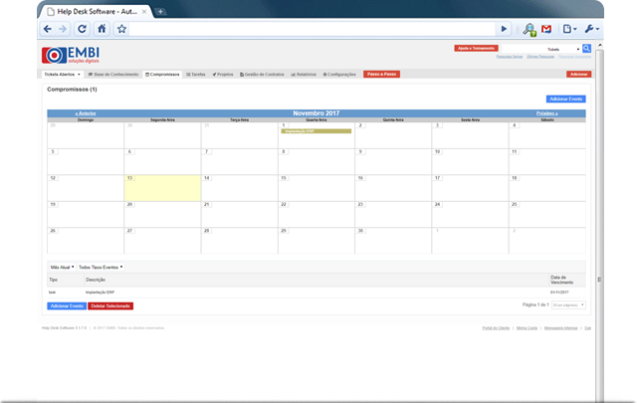Image resolution: width=637 pixels, height=403 pixels.
Task: Go to the previous month via Anterior
Action: (86, 113)
